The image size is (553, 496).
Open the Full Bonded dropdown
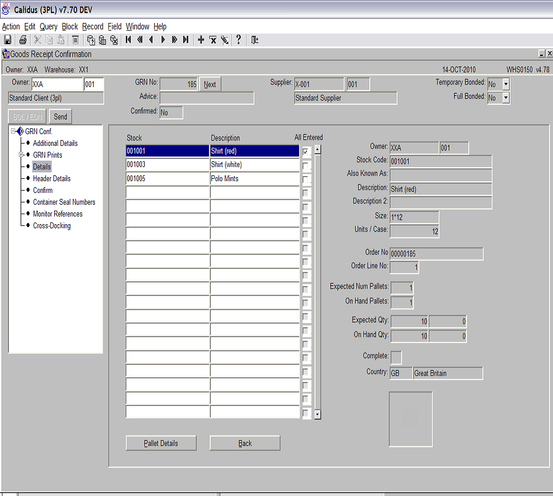click(506, 98)
